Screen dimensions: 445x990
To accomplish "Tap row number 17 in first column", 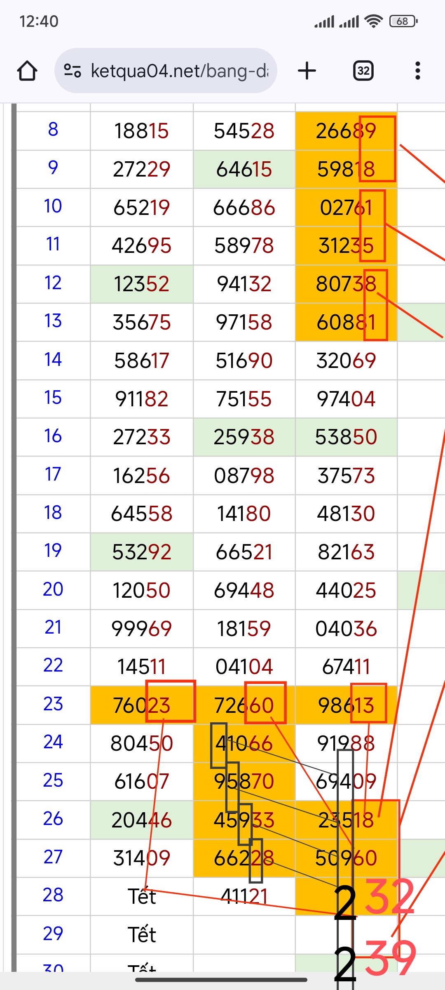I will [x=53, y=474].
